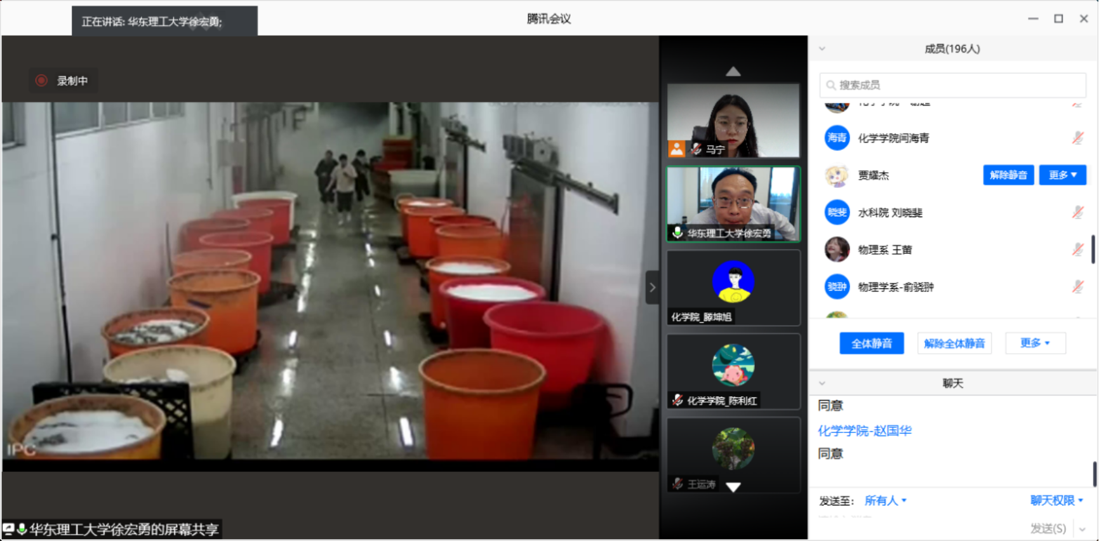Click 录制中 recording label
Screen dimensions: 1099x541
[72, 81]
